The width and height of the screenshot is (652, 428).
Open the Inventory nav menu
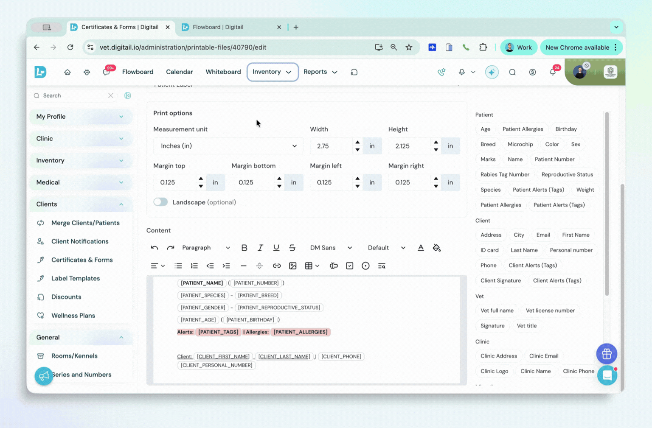pyautogui.click(x=272, y=72)
